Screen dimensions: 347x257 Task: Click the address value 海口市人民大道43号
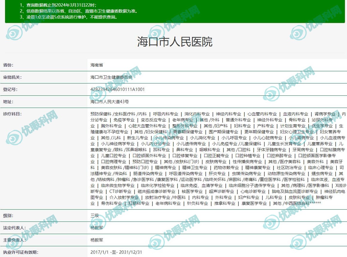[x=110, y=102]
